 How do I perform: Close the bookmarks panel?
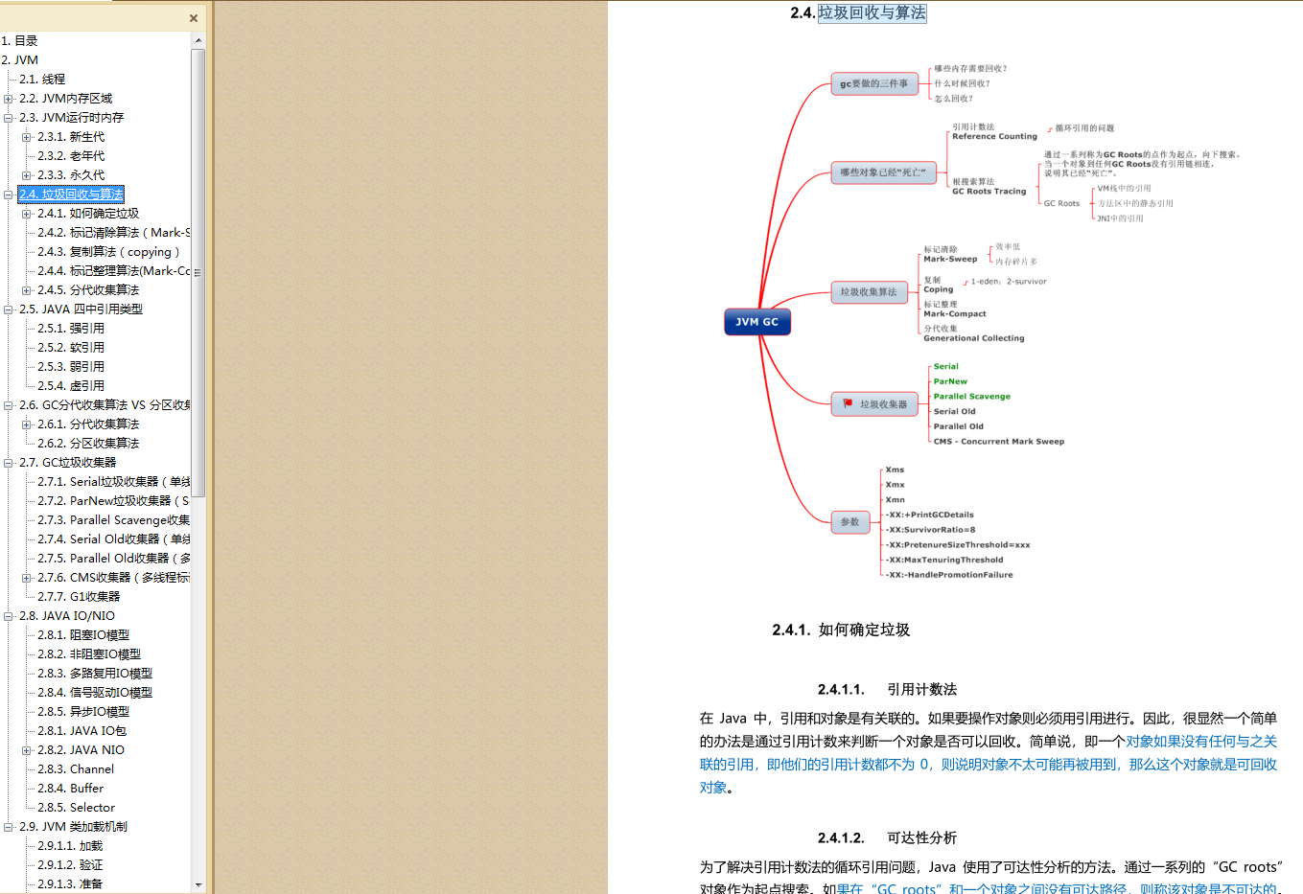point(193,17)
